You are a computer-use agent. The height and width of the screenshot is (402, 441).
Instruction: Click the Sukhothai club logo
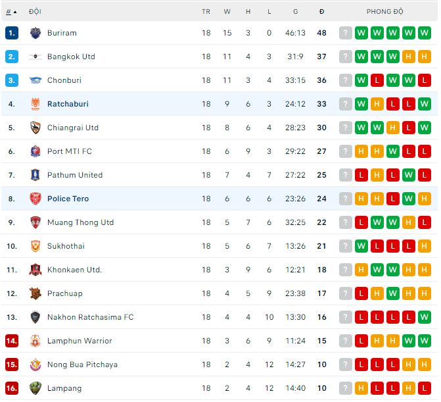pyautogui.click(x=35, y=246)
